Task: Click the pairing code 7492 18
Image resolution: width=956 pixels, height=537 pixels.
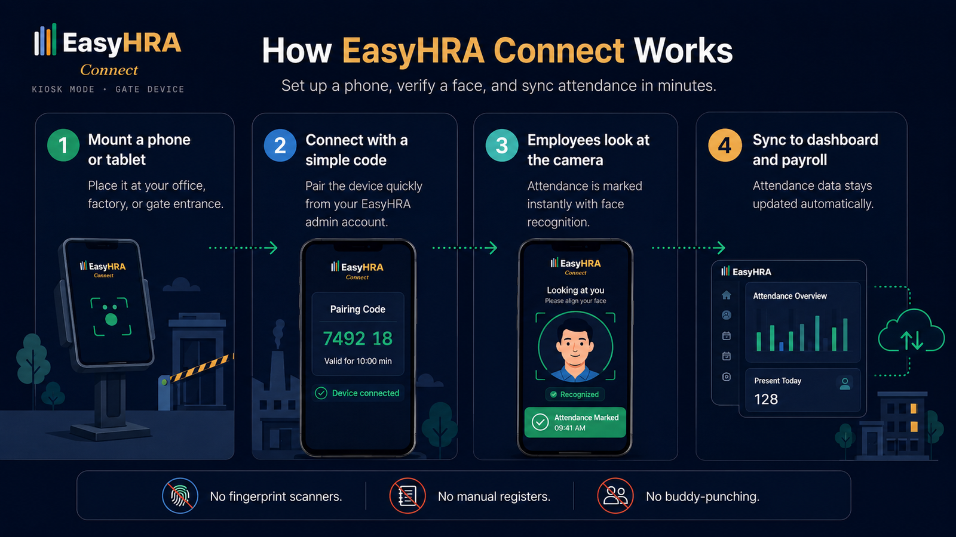Action: (x=357, y=338)
